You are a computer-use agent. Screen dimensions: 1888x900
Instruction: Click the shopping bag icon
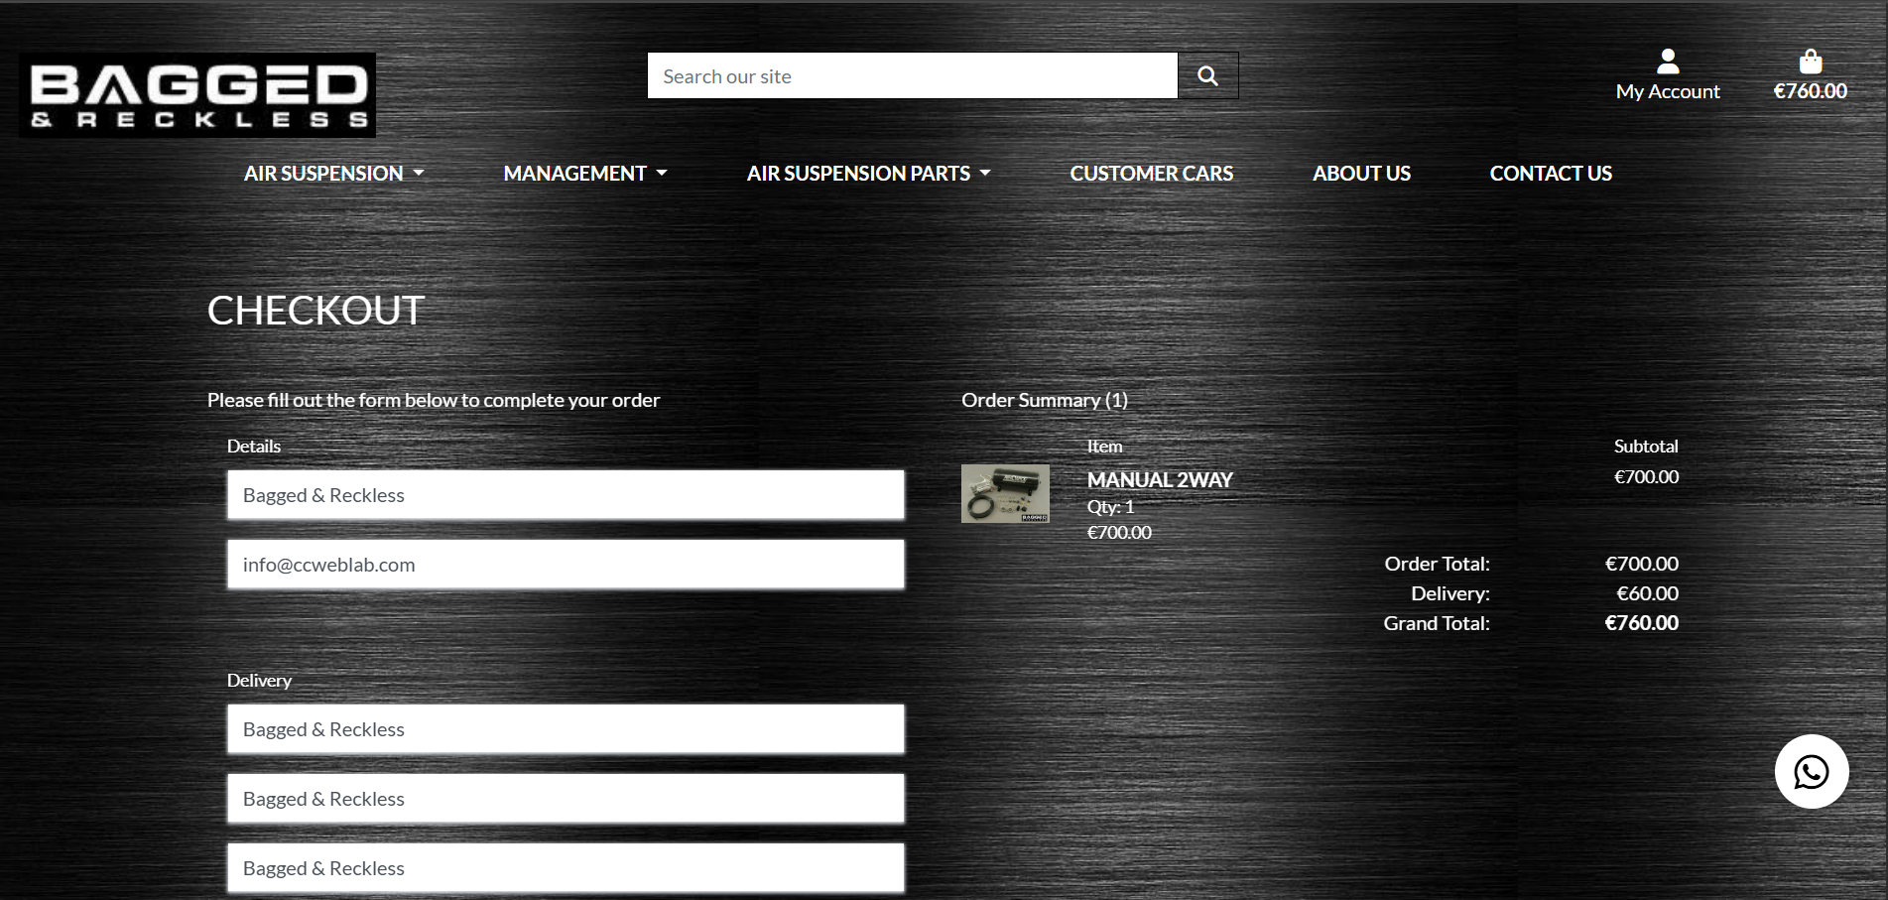(1810, 61)
